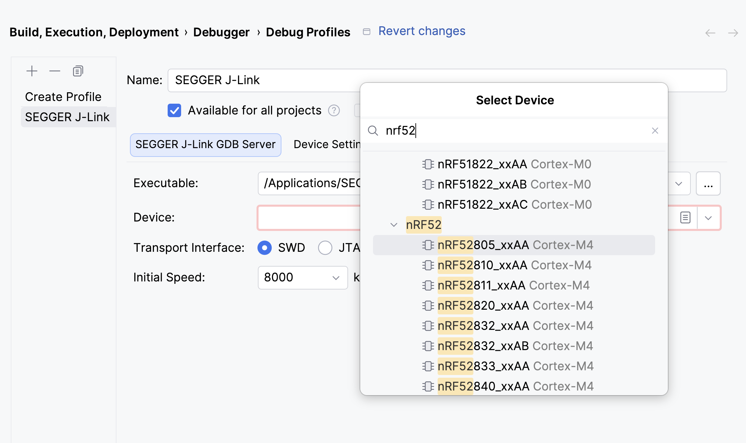Viewport: 746px width, 443px height.
Task: Click the settings scope icon beside Revert changes
Action: coord(367,32)
